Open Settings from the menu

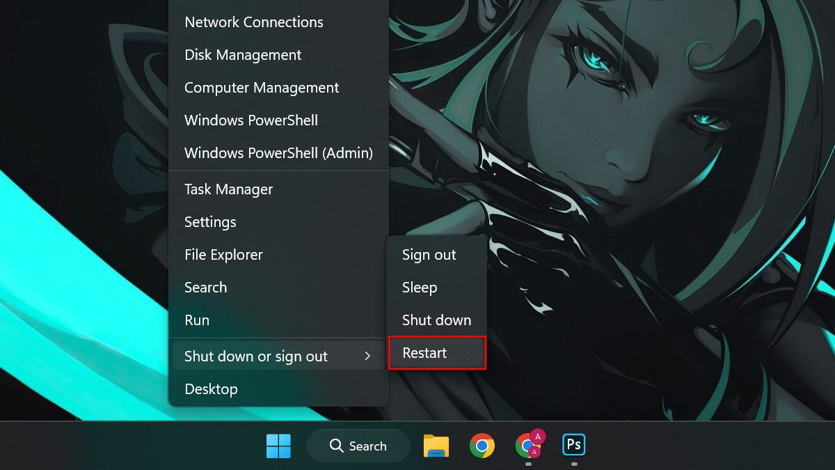pyautogui.click(x=278, y=222)
